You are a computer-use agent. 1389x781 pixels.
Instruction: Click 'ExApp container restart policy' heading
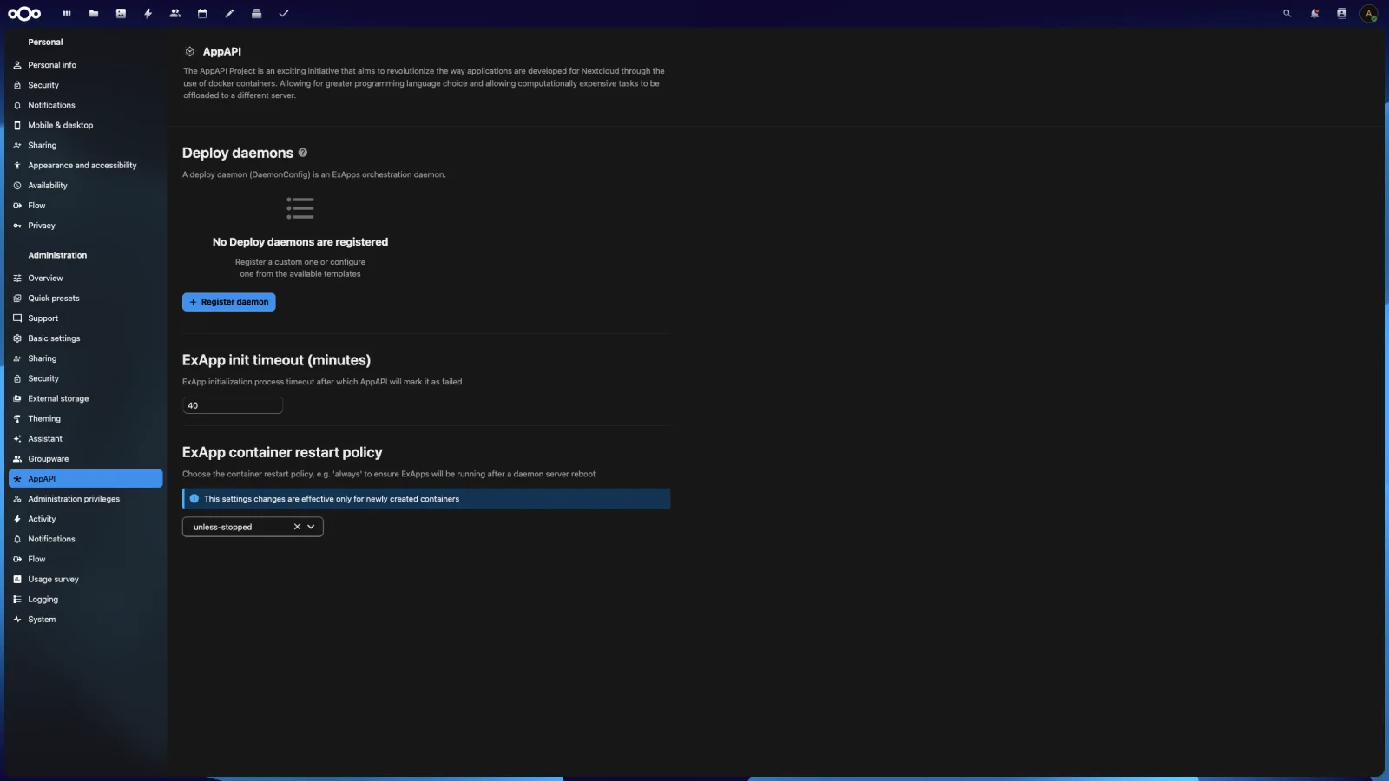(282, 452)
